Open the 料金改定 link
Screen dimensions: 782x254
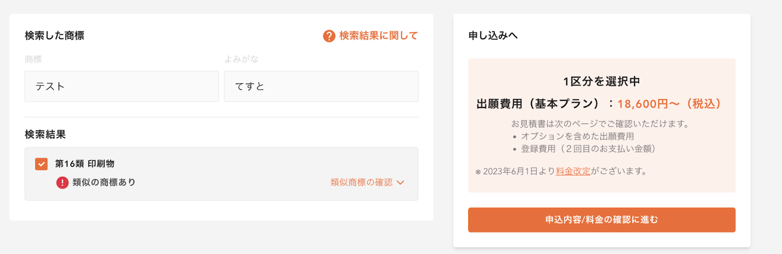(x=573, y=172)
